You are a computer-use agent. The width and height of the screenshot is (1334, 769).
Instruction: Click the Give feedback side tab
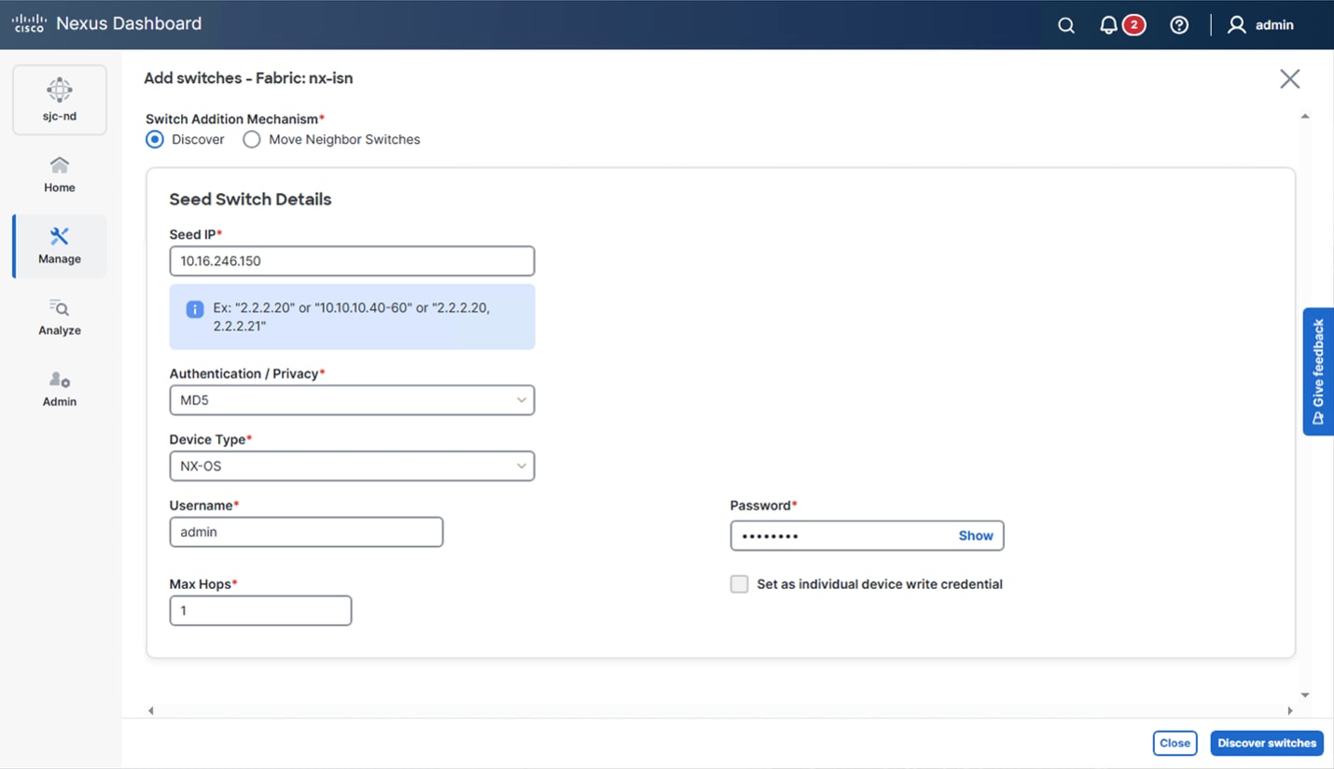[x=1318, y=371]
